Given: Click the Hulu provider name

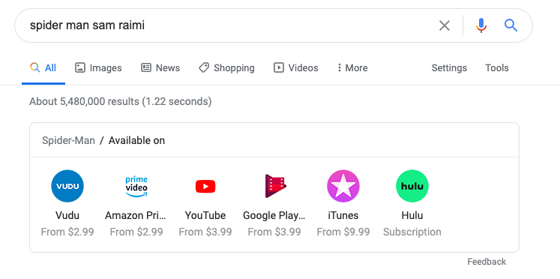Looking at the screenshot, I should click(412, 215).
